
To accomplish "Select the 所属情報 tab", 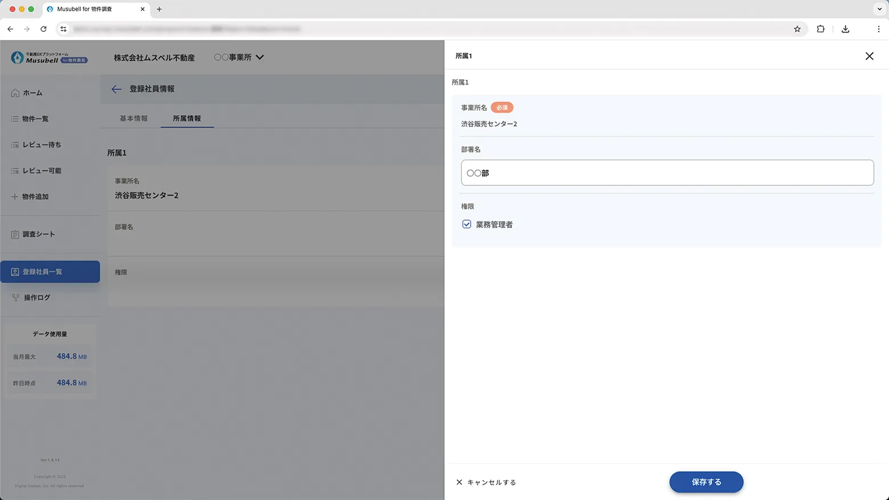I will tap(187, 119).
